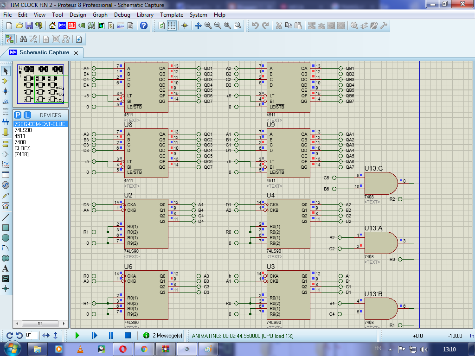Toggle the grid display icon

coord(171,26)
